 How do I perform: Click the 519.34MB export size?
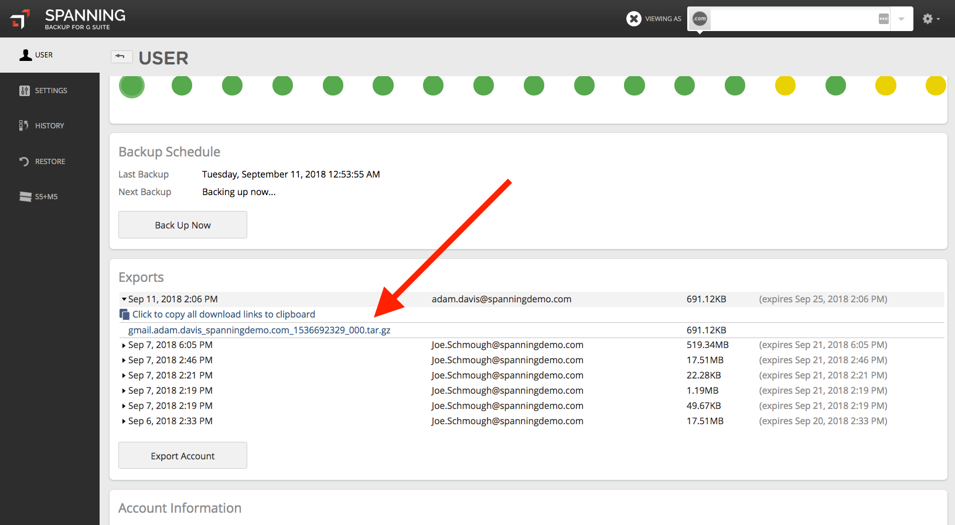pyautogui.click(x=708, y=345)
